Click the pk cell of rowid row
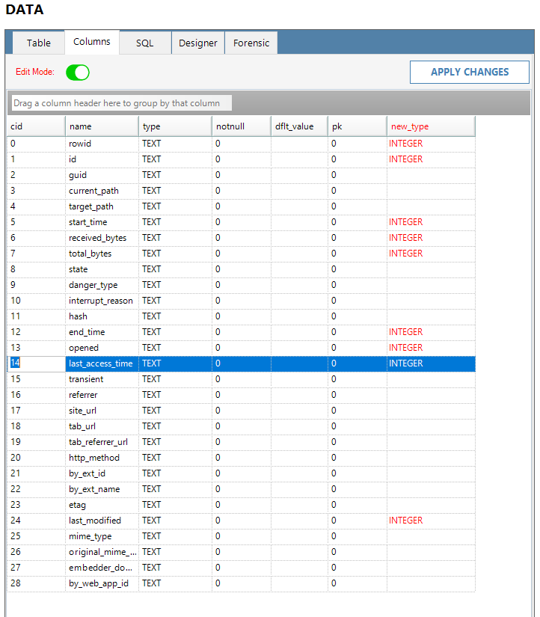This screenshot has height=617, width=540. [357, 144]
